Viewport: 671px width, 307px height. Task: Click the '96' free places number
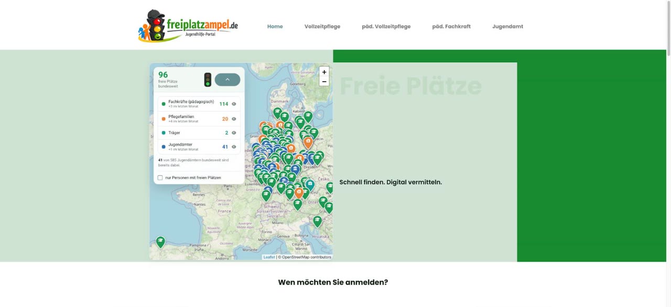(x=163, y=75)
